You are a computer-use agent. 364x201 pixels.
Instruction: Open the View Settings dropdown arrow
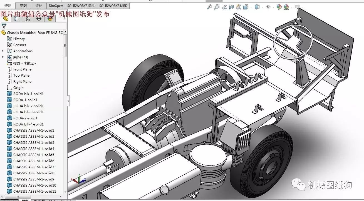(x=303, y=7)
